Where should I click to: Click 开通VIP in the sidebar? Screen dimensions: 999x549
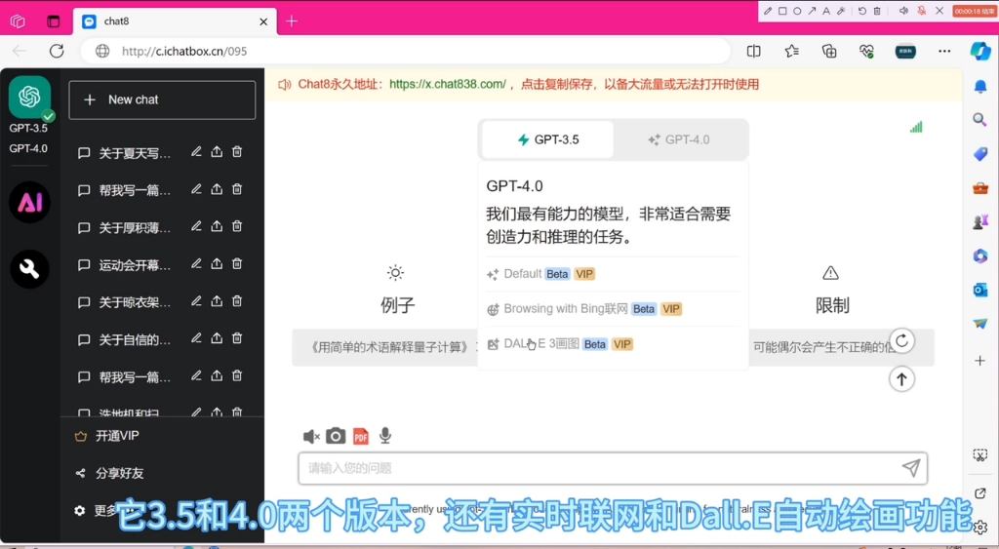tap(107, 436)
